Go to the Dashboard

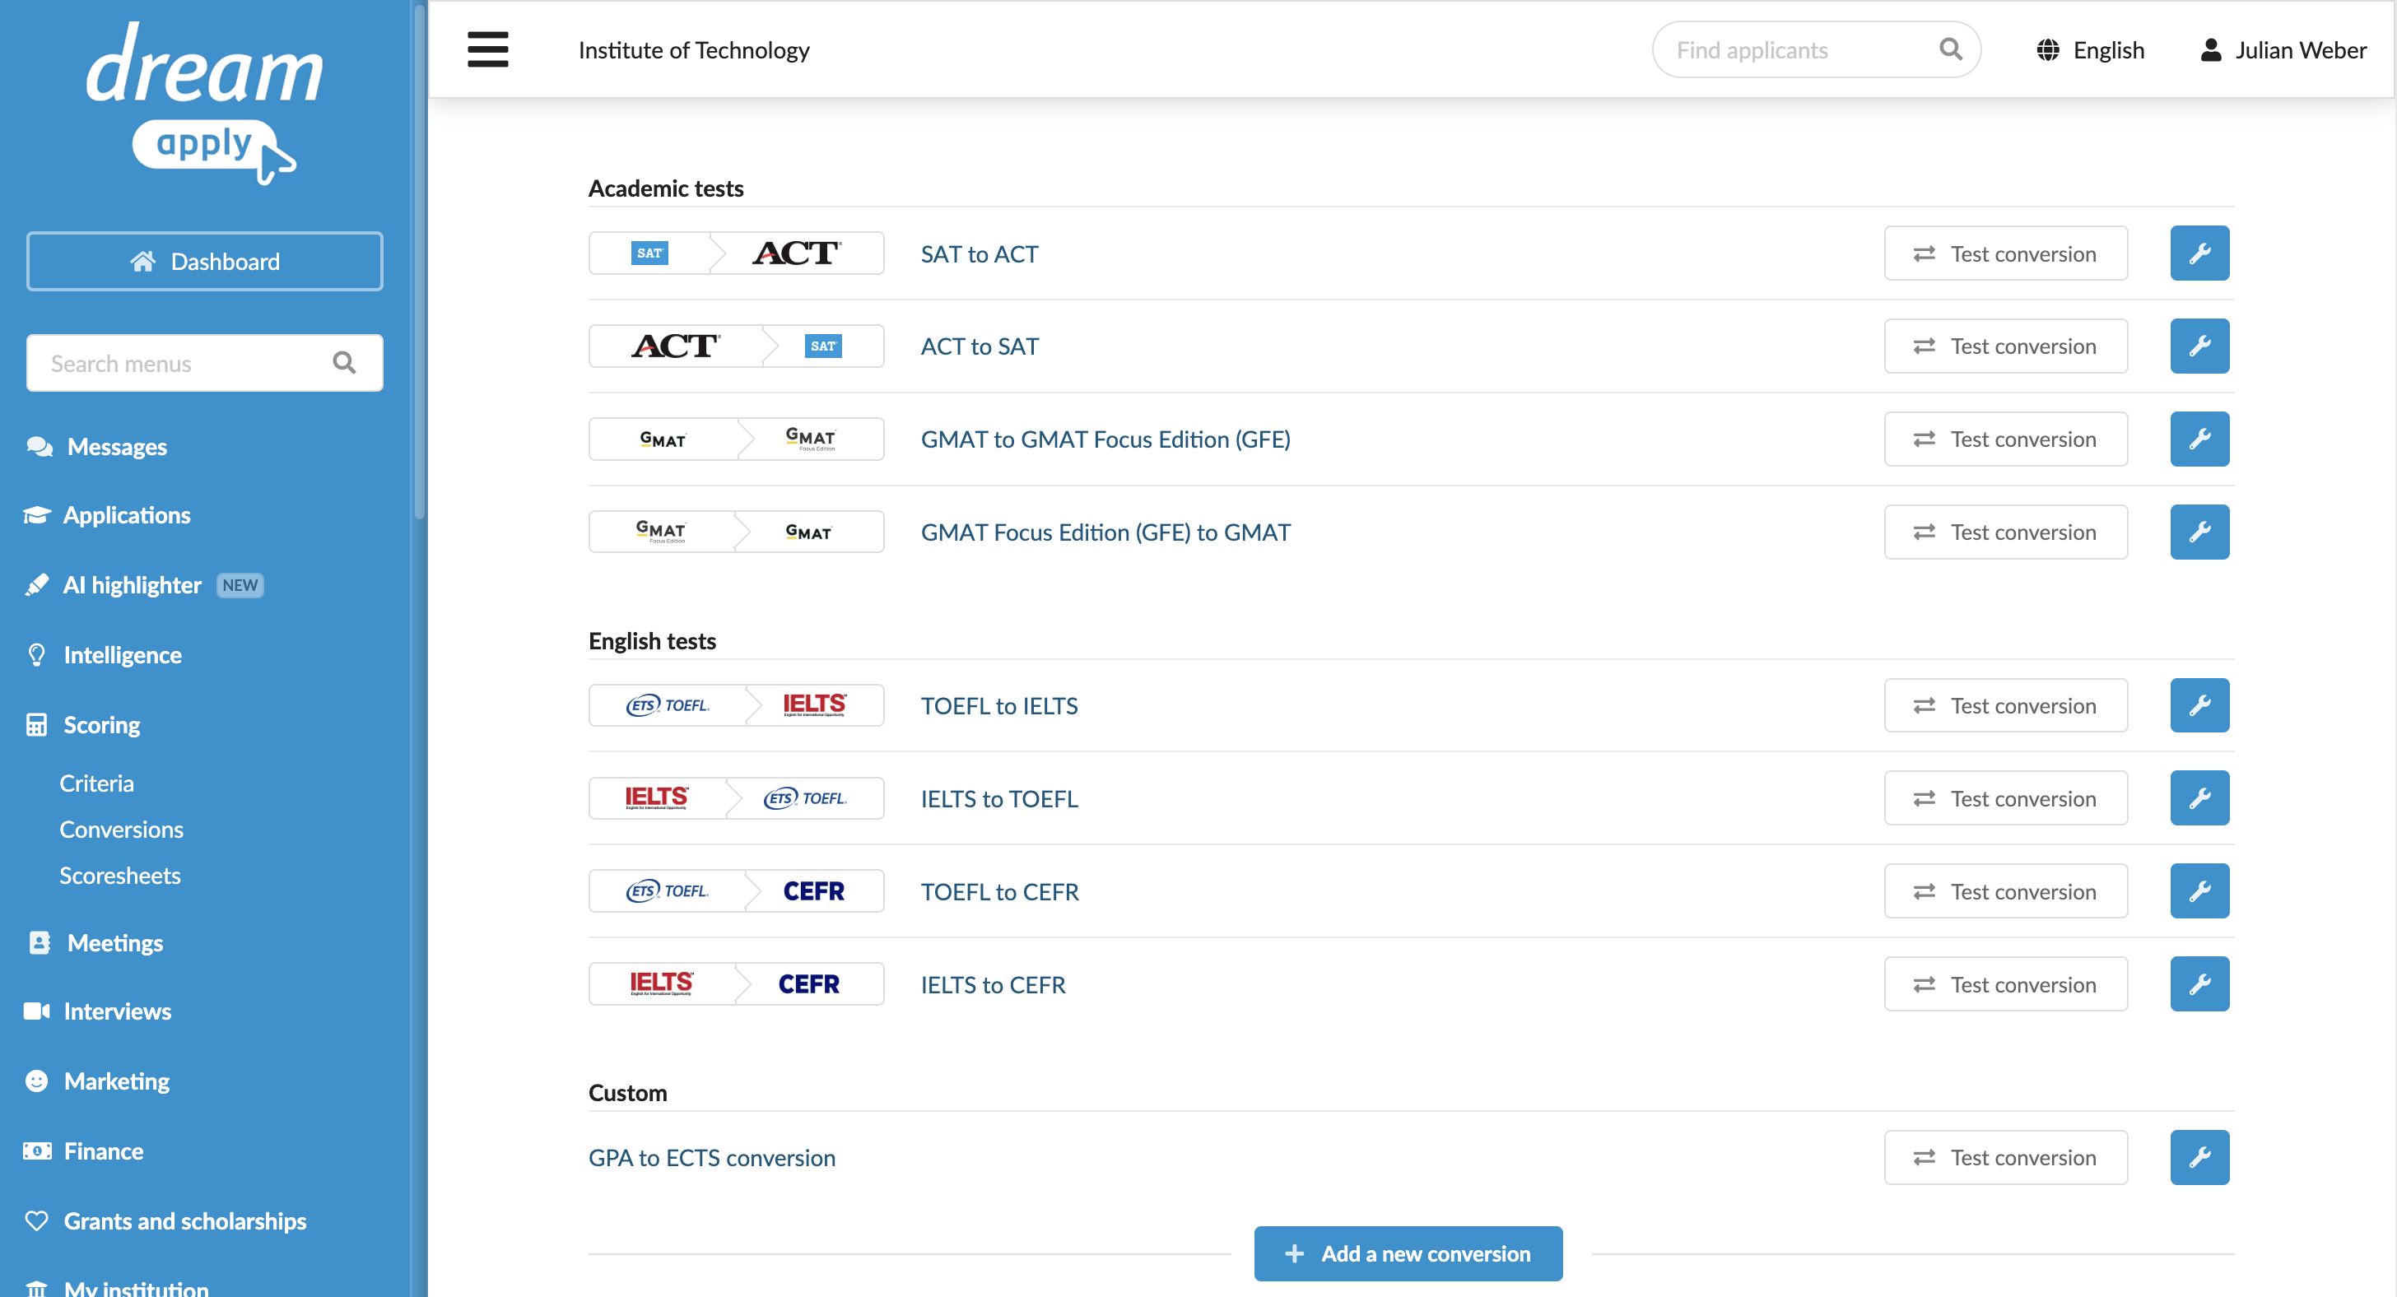coord(205,262)
